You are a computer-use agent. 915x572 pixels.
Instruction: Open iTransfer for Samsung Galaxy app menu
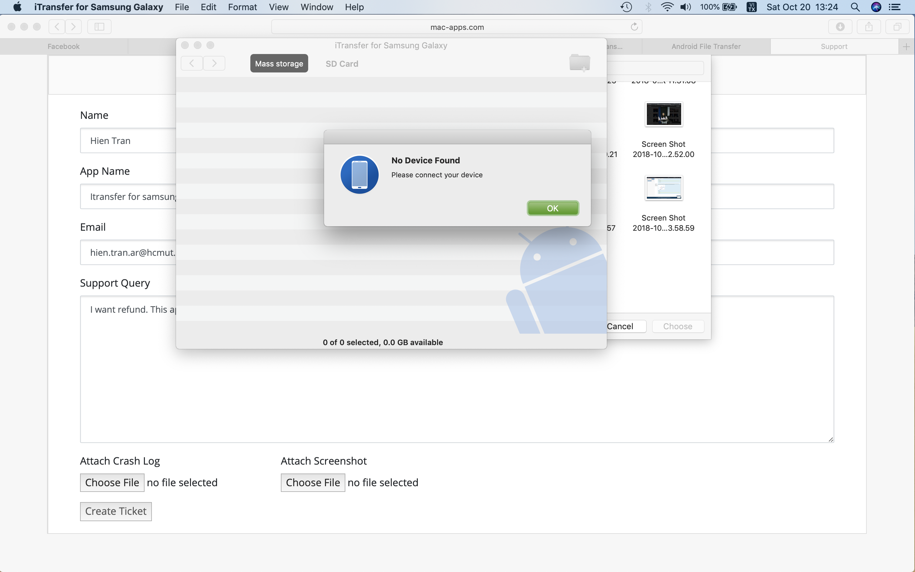(99, 7)
